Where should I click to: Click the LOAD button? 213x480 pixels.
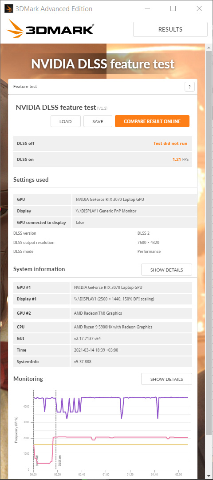click(65, 121)
